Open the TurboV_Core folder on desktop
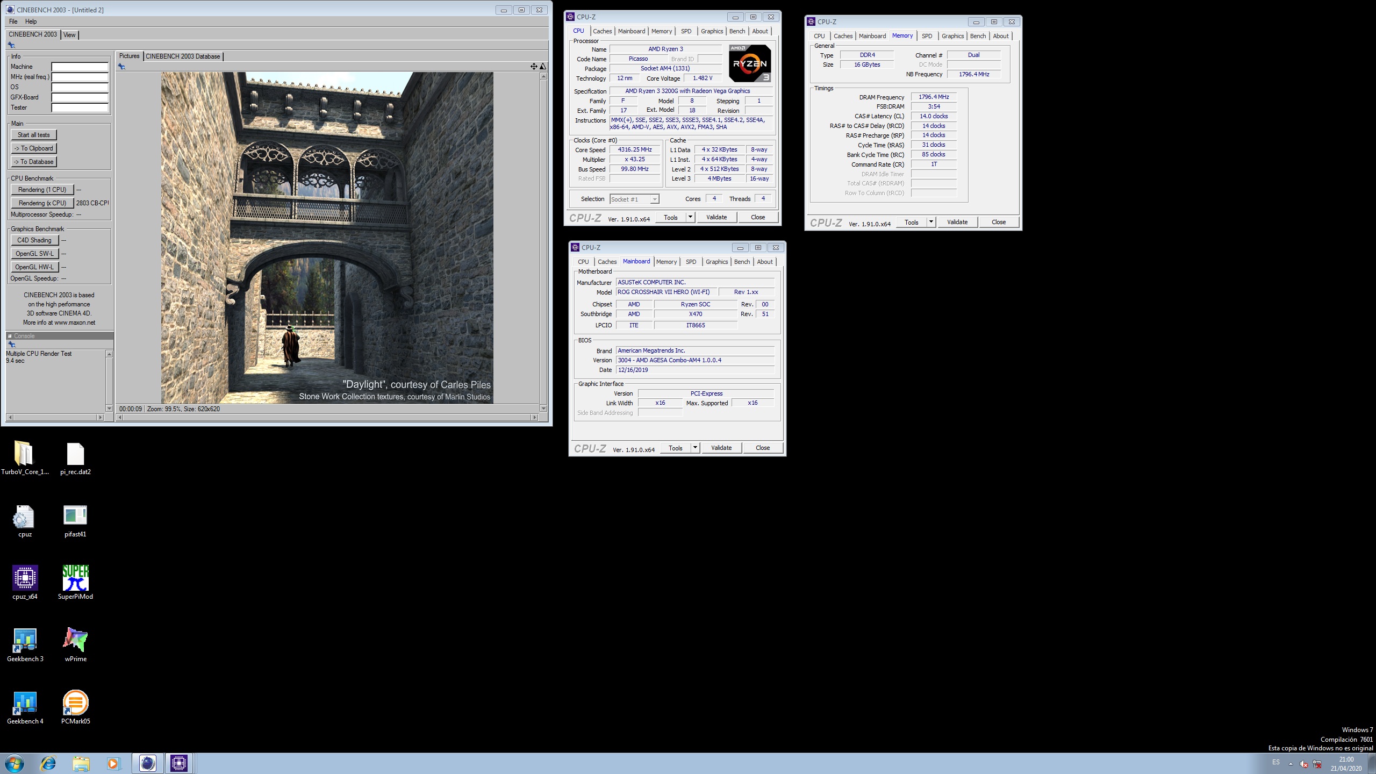 tap(24, 458)
